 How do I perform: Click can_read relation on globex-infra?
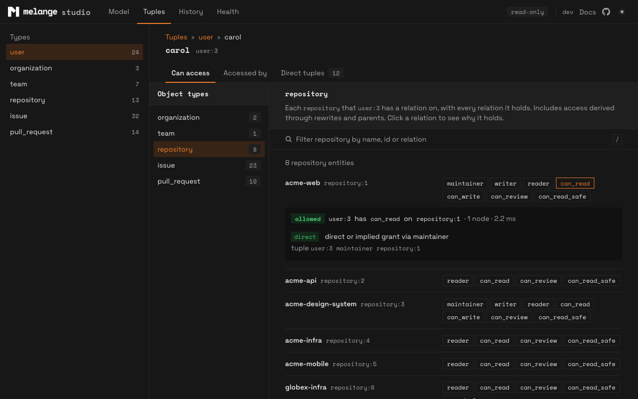click(494, 388)
